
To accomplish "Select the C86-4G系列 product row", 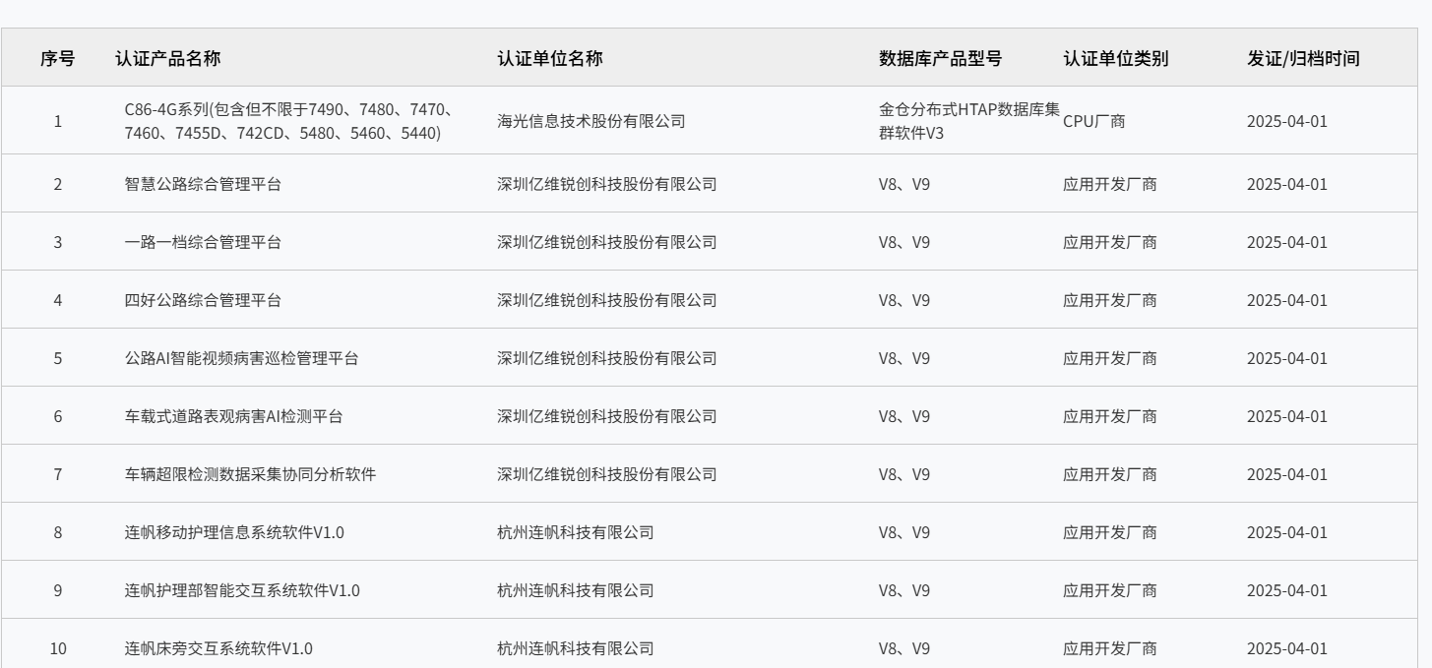I will (716, 121).
